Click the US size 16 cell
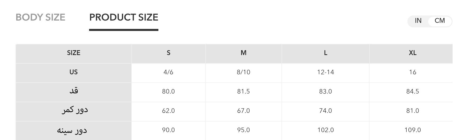463x140 pixels. click(412, 72)
